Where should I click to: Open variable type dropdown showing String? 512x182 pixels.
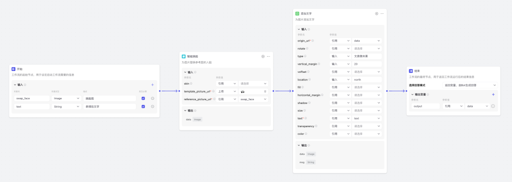pos(66,106)
